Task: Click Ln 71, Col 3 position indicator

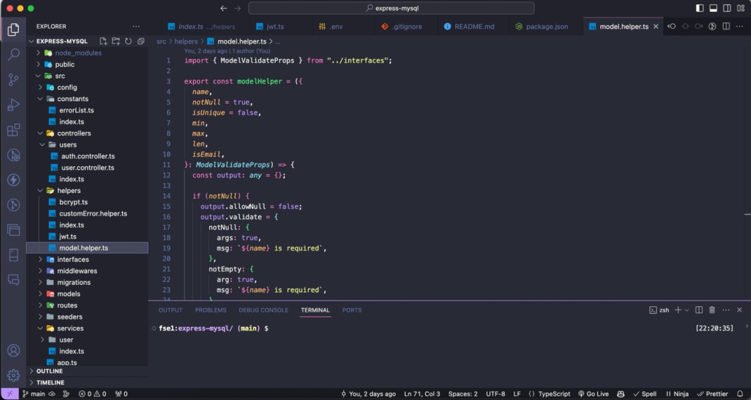Action: 422,394
